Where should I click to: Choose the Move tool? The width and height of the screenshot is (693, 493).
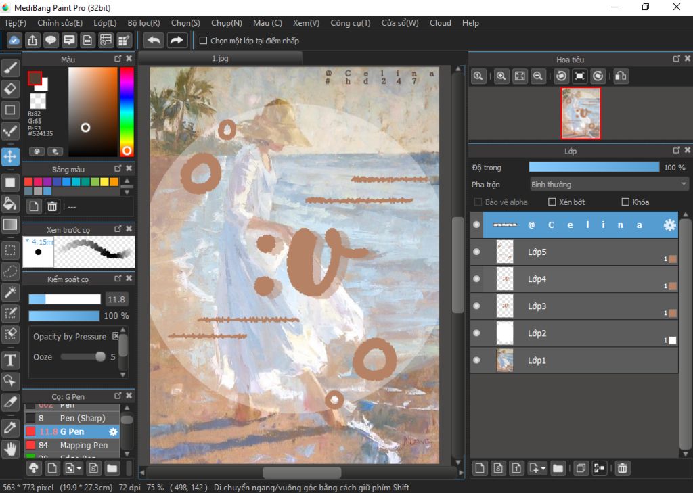[10, 156]
